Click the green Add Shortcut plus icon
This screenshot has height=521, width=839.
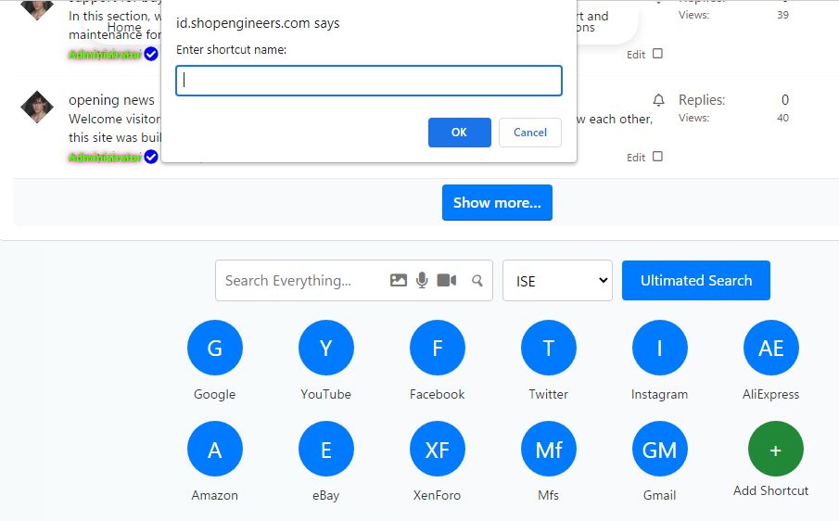(775, 449)
